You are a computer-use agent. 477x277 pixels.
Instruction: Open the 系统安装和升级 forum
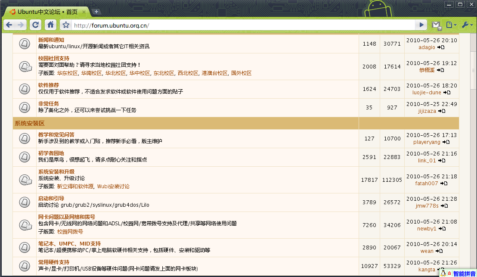coord(56,172)
